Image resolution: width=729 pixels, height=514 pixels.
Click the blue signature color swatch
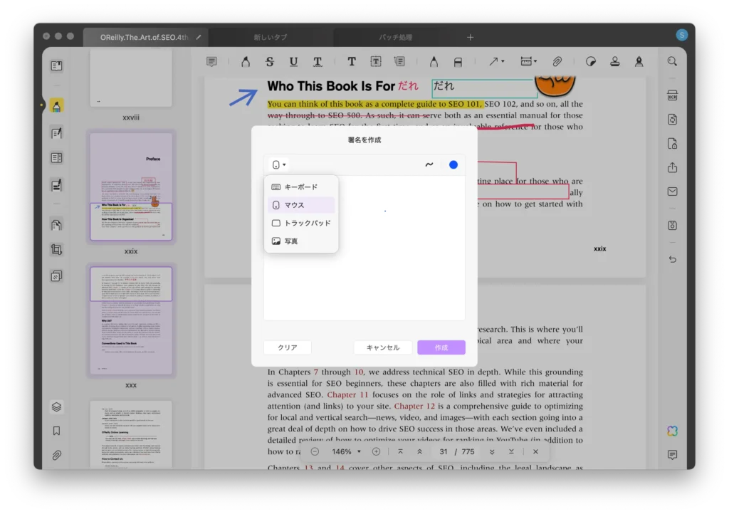(x=453, y=164)
